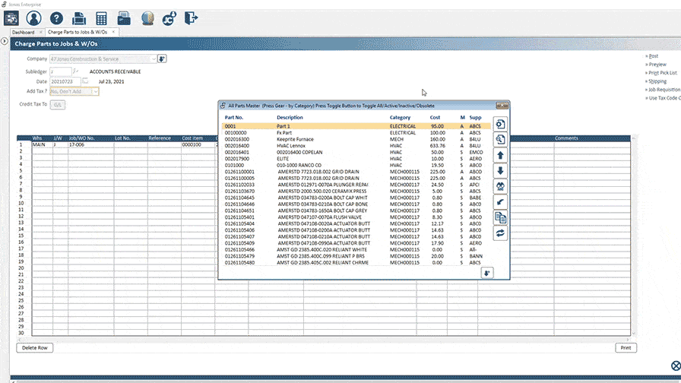Select part 0001 Part 1 row
This screenshot has width=681, height=383.
(x=356, y=126)
